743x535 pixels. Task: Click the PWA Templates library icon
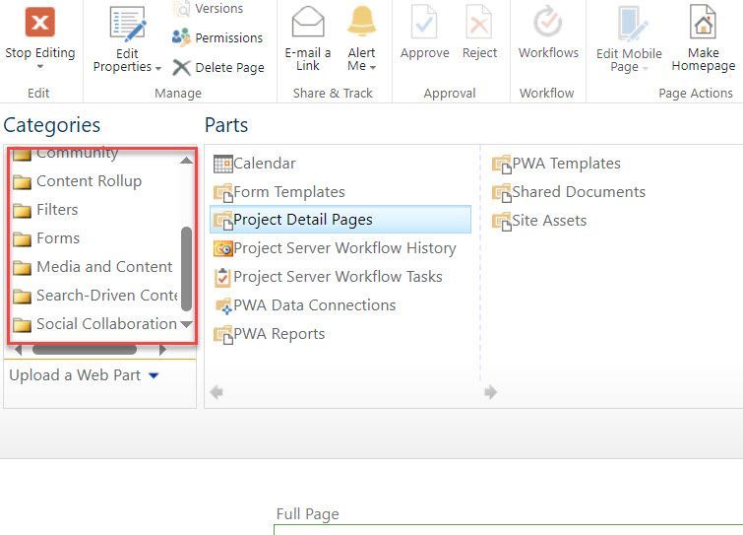click(x=501, y=165)
